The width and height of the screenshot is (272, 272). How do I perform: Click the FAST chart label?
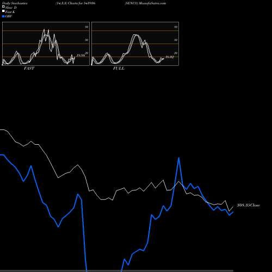[29, 69]
